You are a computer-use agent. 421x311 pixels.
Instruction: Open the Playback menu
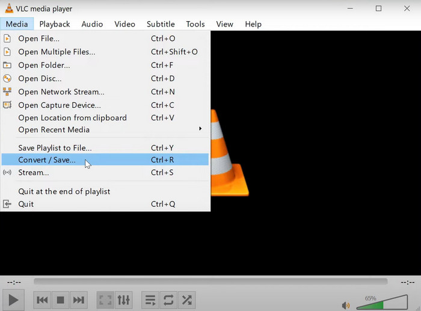(55, 24)
